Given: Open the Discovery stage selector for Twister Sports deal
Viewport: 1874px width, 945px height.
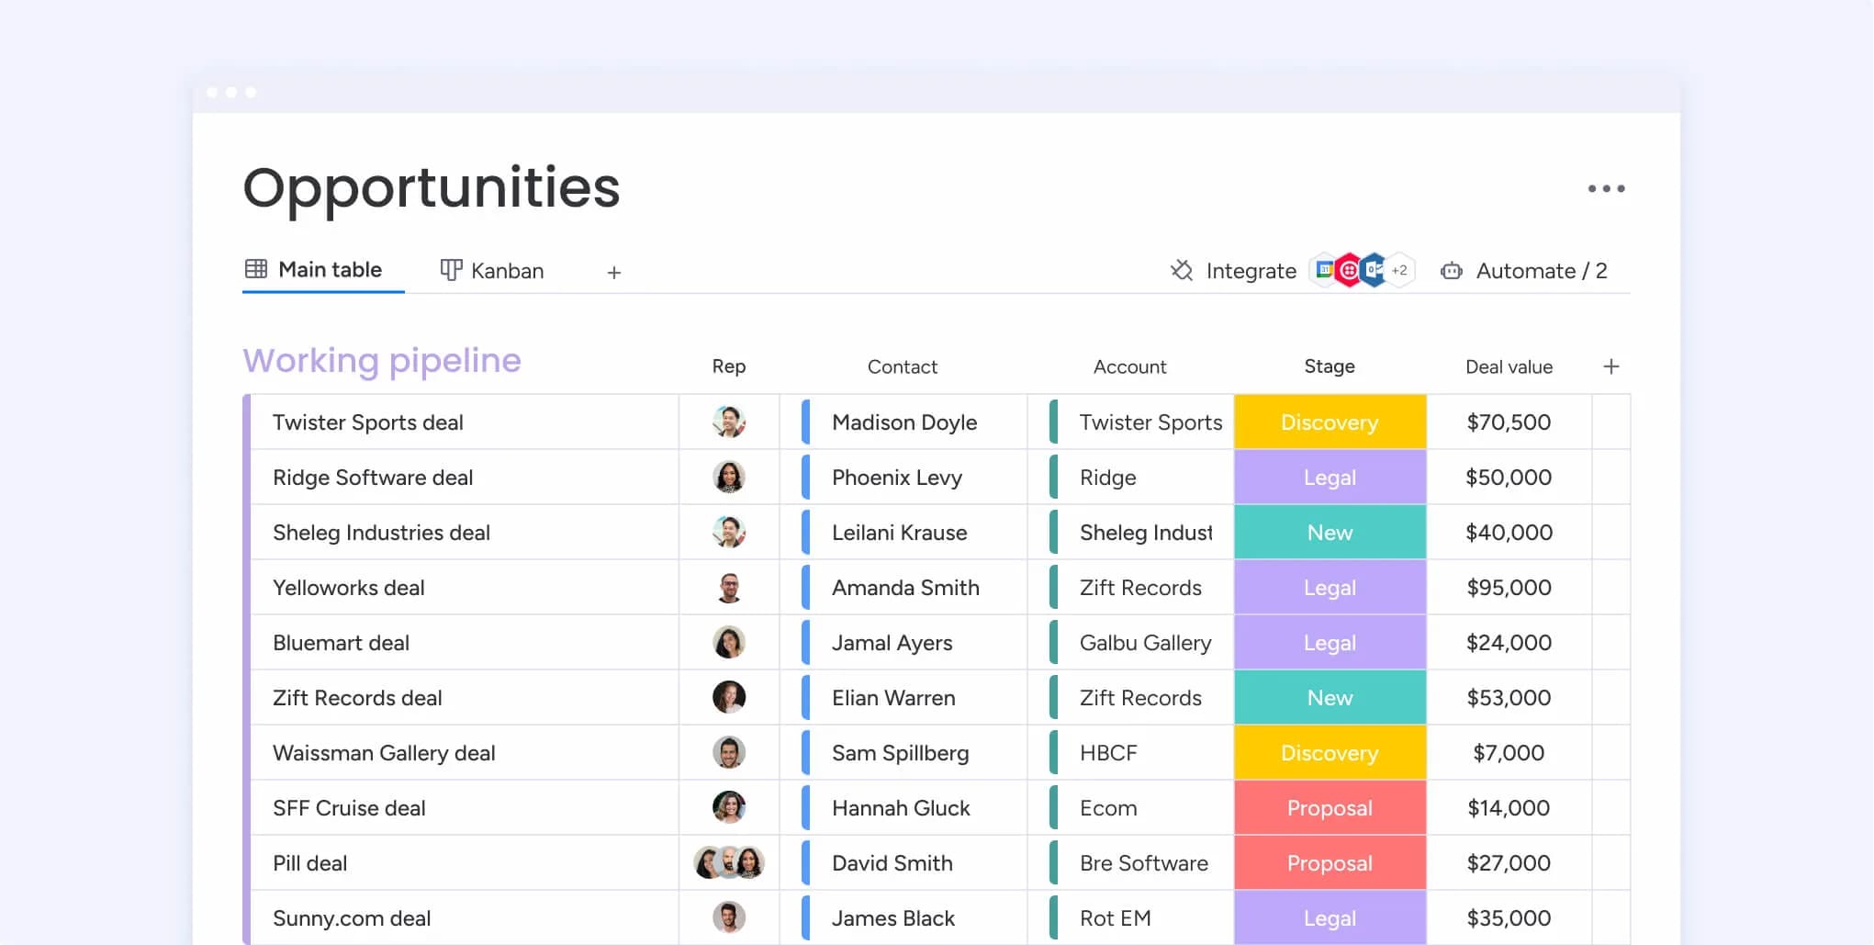Looking at the screenshot, I should [1330, 422].
